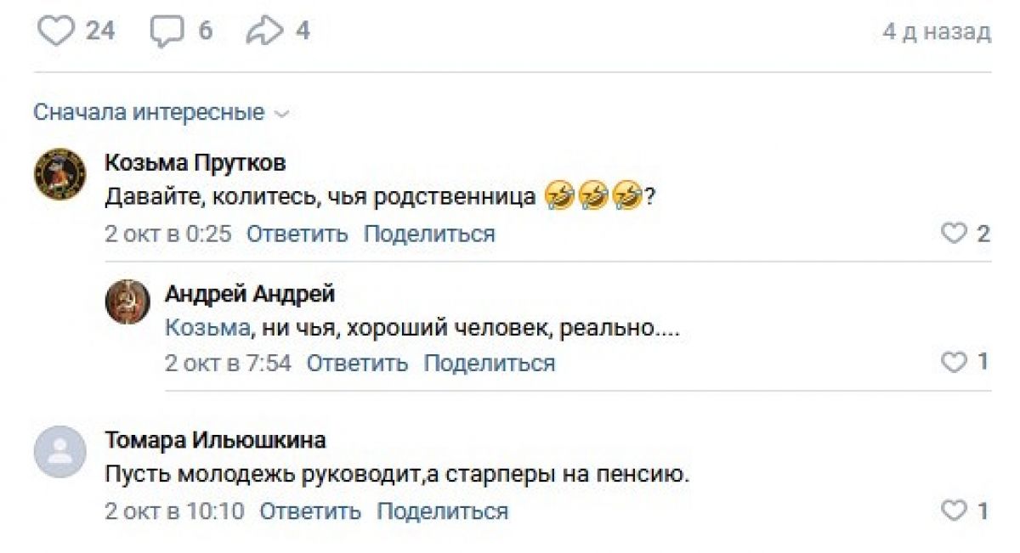Click the Козьма mention in Андрей's reply

pyautogui.click(x=207, y=329)
